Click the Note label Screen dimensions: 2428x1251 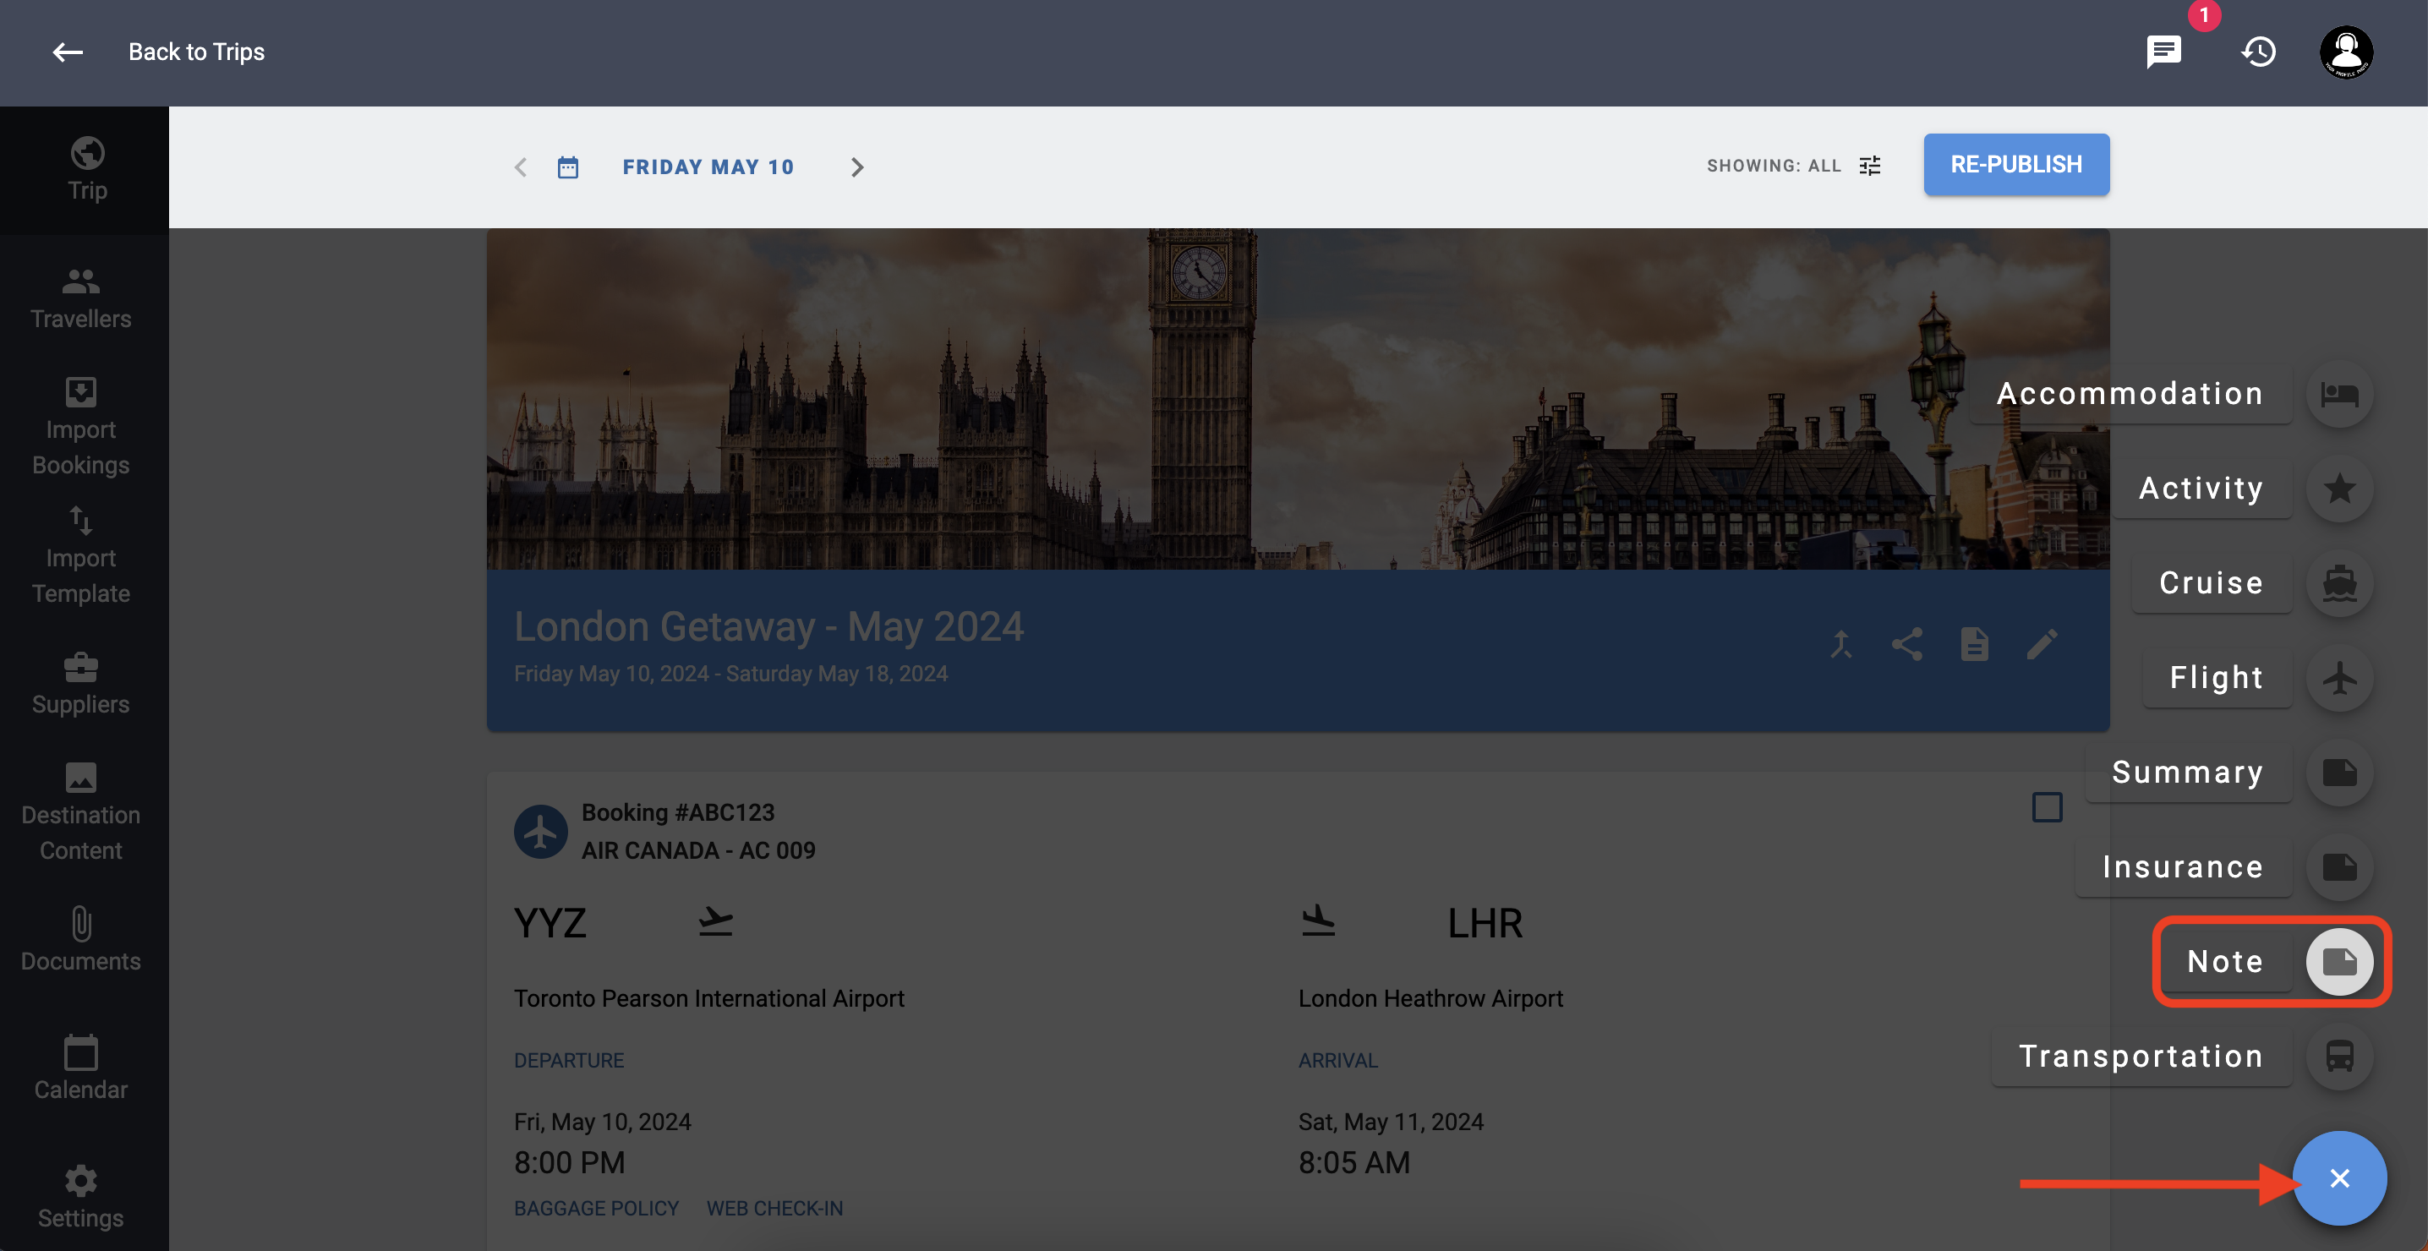[2224, 962]
